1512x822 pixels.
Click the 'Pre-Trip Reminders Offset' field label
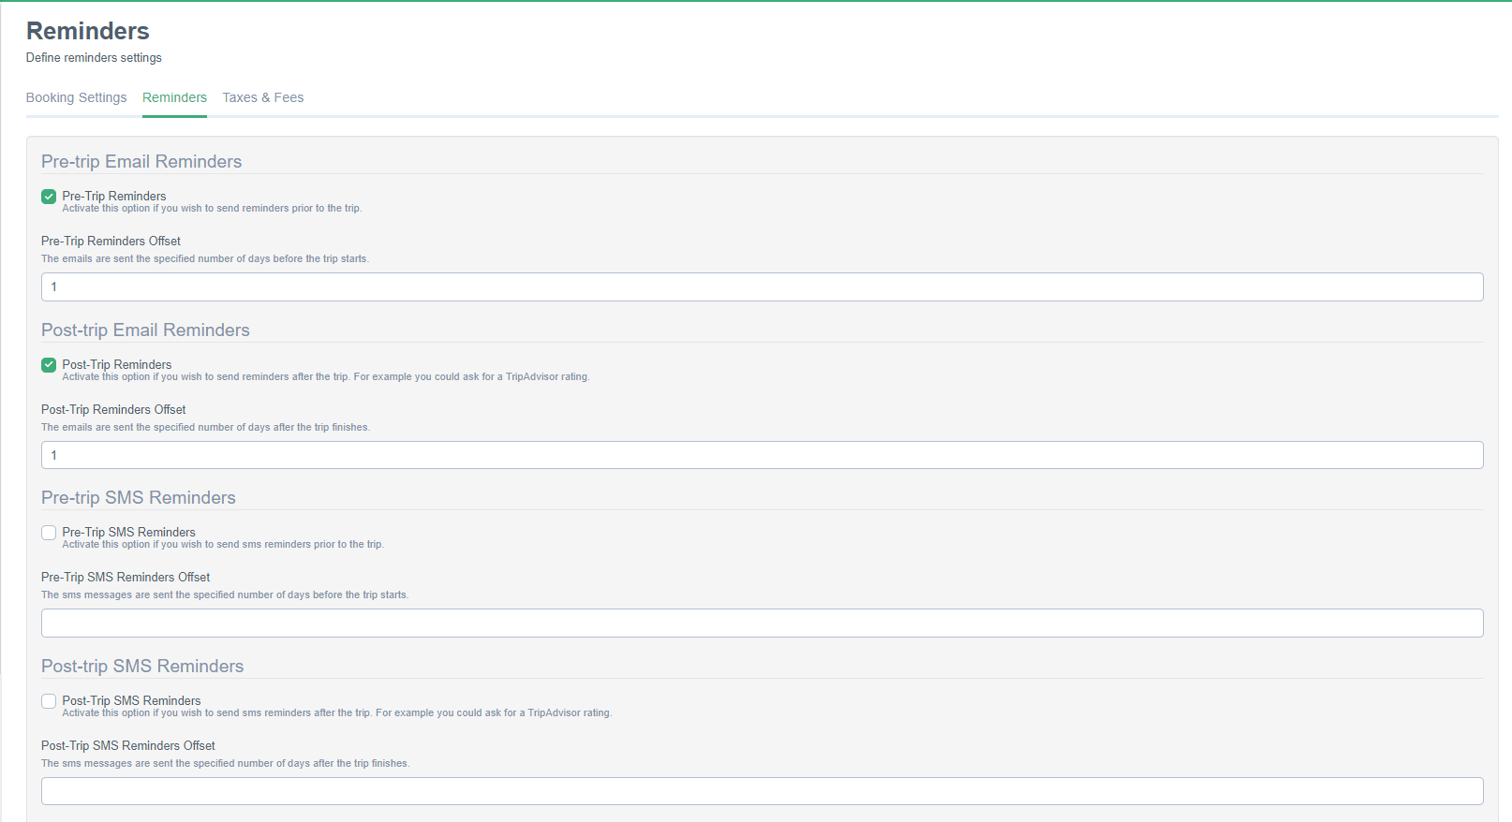(x=111, y=241)
